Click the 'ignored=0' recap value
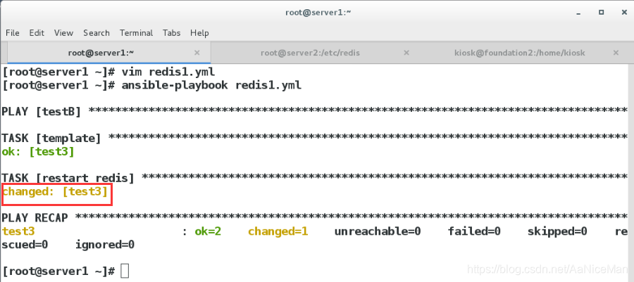The height and width of the screenshot is (282, 634). pyautogui.click(x=105, y=245)
